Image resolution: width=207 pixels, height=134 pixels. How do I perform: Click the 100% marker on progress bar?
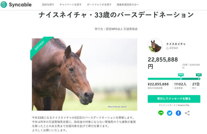coord(181,75)
